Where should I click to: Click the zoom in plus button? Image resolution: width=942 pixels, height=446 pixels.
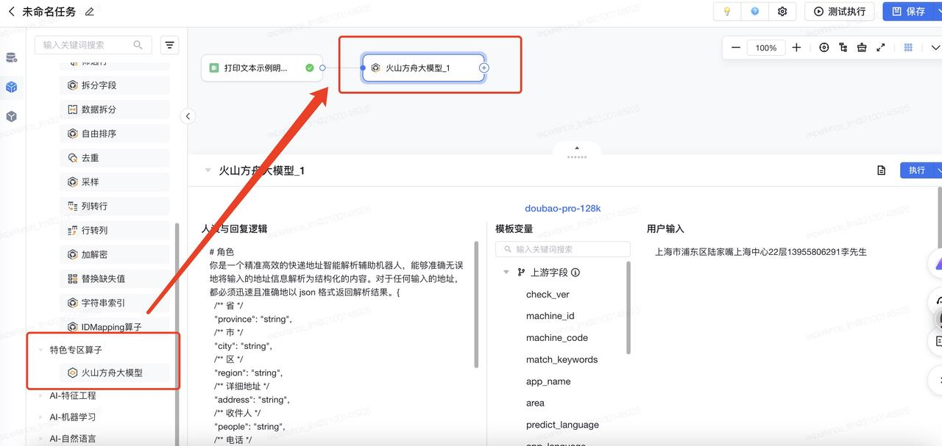coord(796,48)
